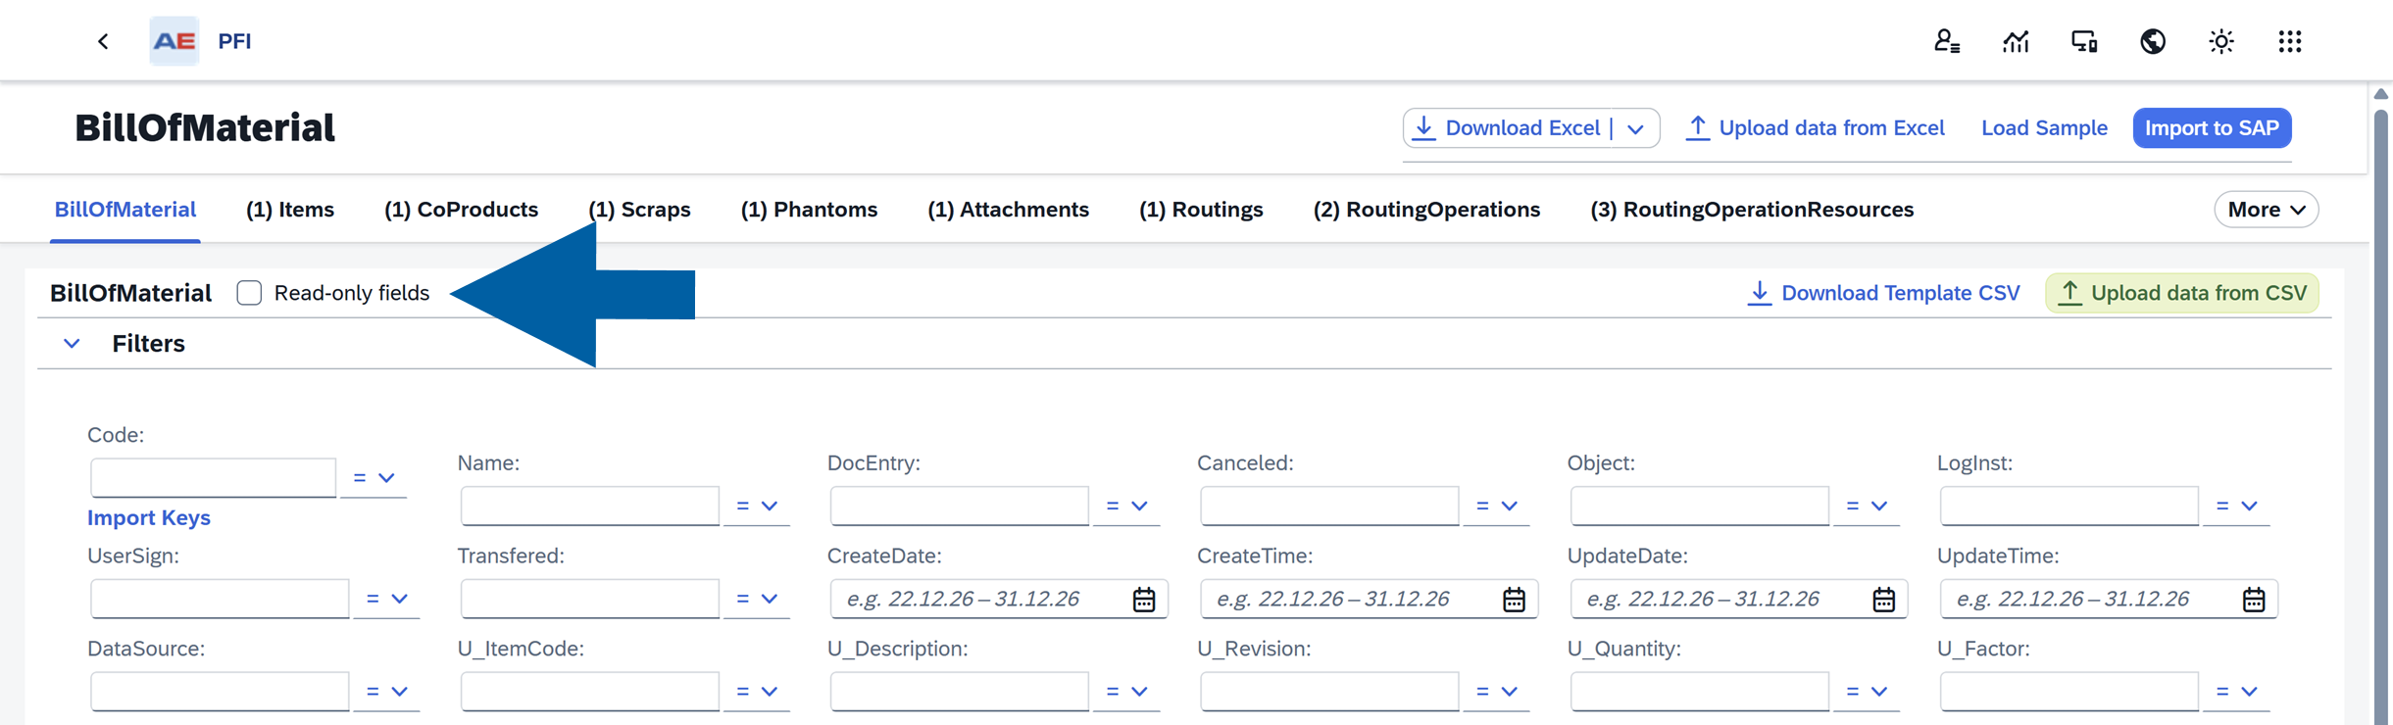
Task: Open UpdateDate calendar picker icon
Action: point(1883,599)
